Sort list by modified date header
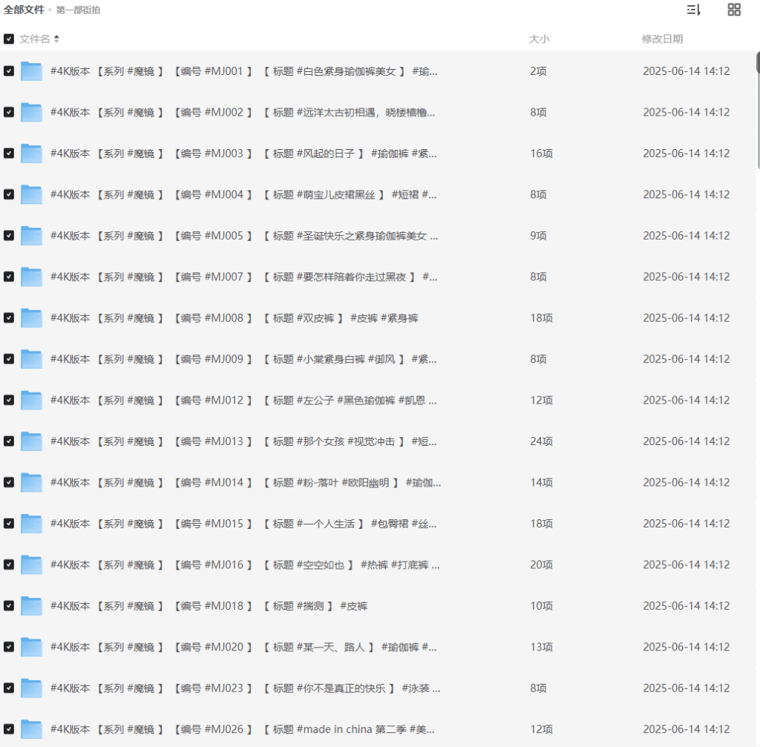Image resolution: width=760 pixels, height=747 pixels. (x=662, y=39)
